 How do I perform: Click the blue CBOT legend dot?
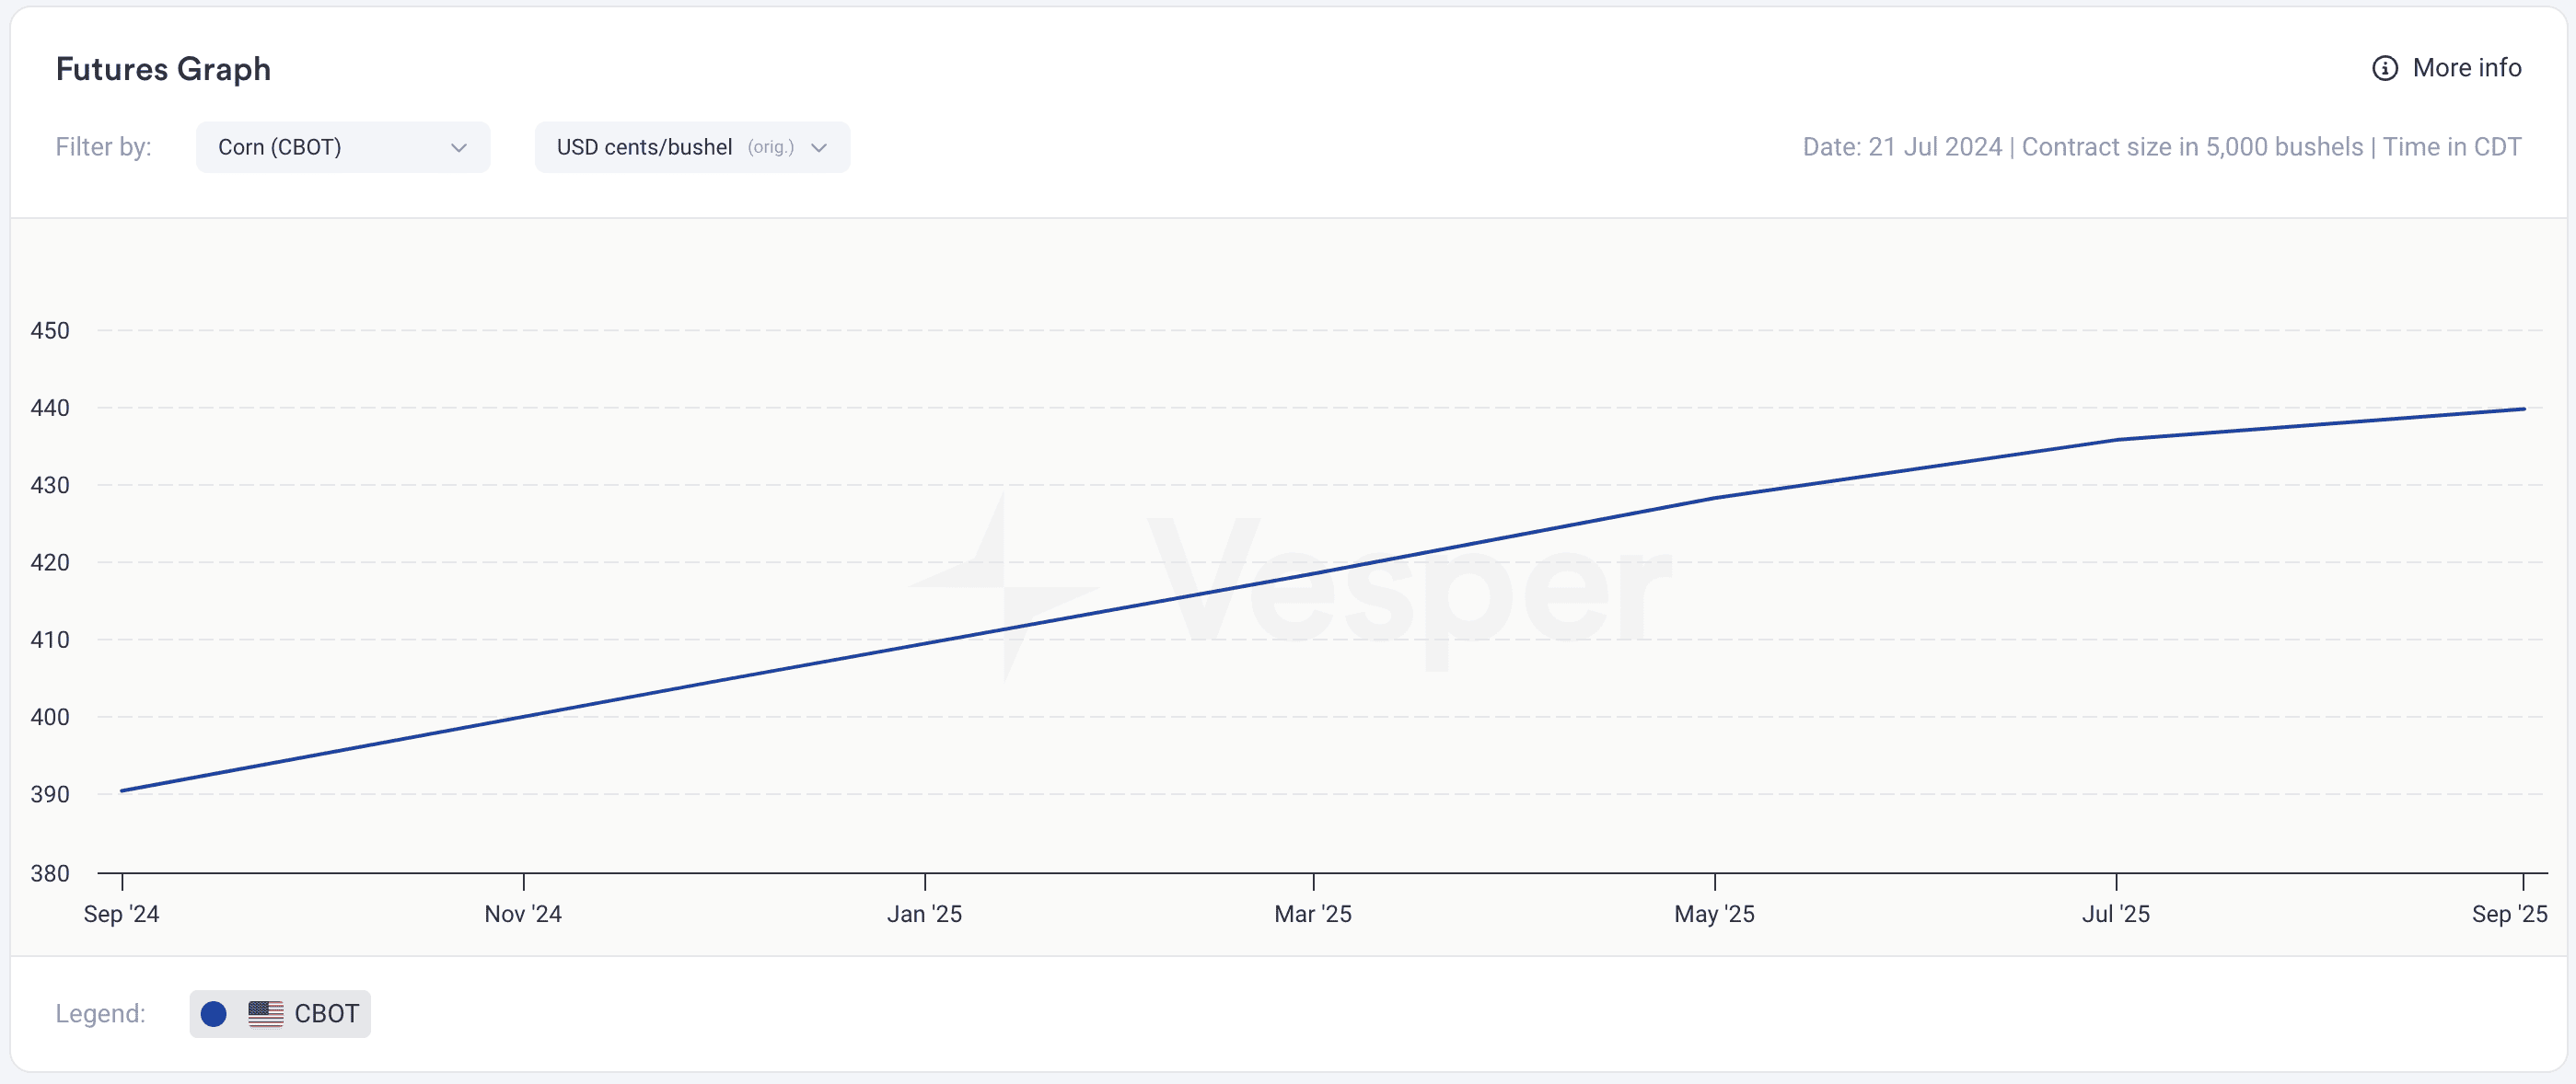[x=213, y=1013]
